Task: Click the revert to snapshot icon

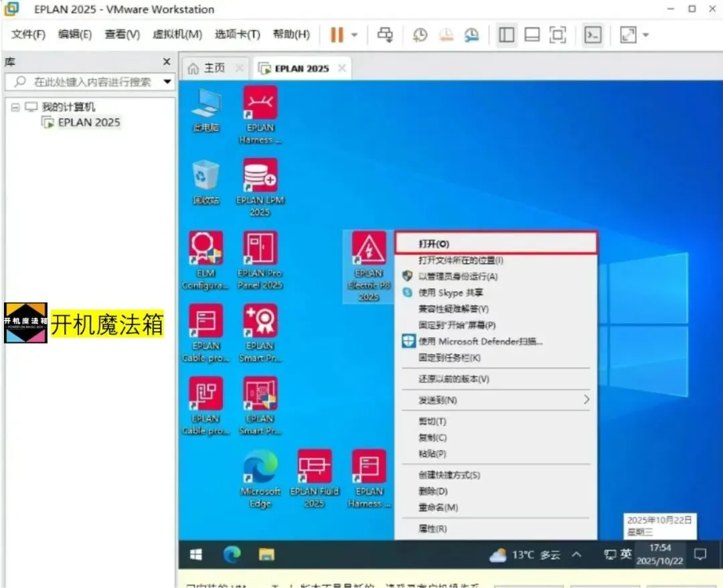Action: 446,35
